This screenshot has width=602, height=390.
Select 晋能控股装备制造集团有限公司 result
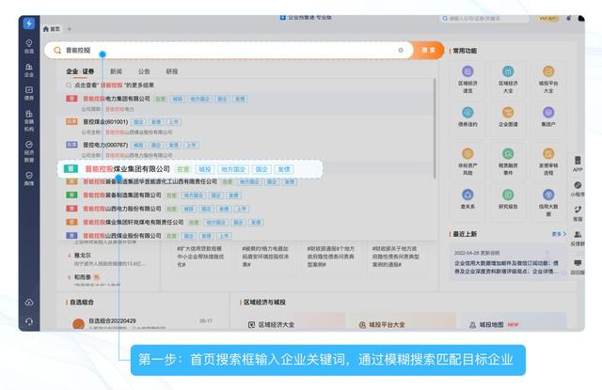pos(246,195)
